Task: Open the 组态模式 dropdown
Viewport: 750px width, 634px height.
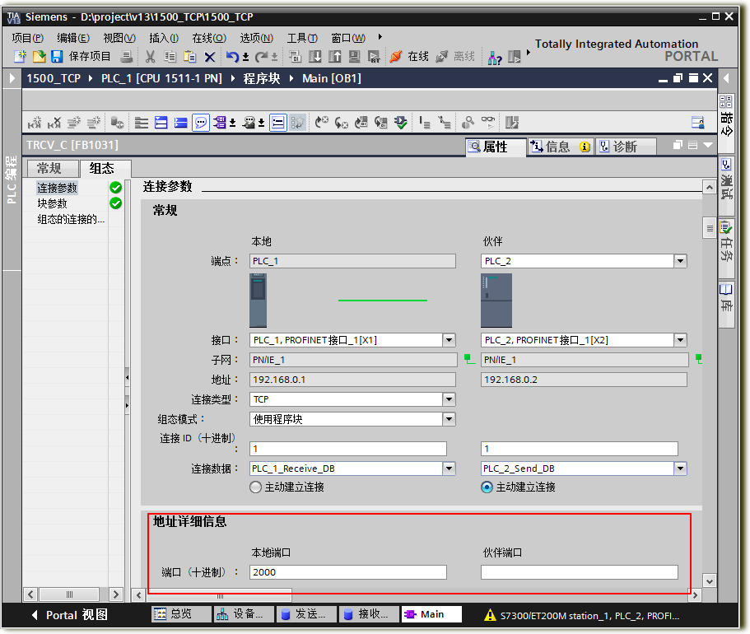Action: 449,420
